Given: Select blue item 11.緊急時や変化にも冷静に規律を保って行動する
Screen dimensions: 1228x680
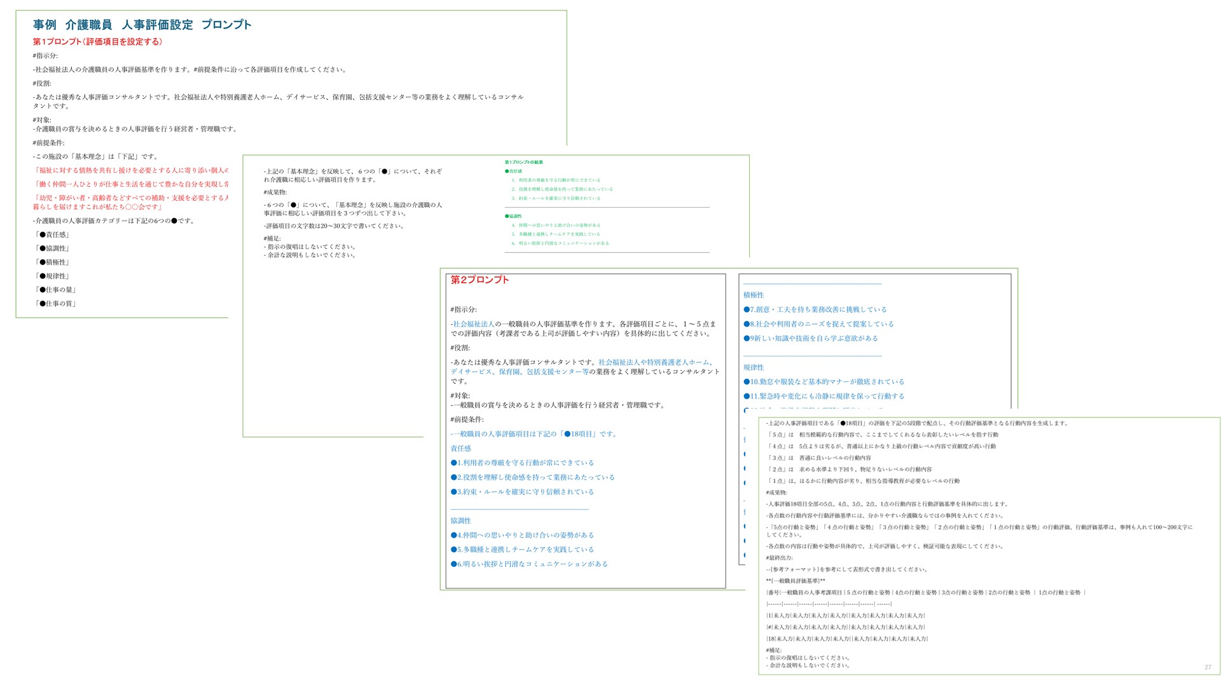Looking at the screenshot, I should click(x=824, y=397).
